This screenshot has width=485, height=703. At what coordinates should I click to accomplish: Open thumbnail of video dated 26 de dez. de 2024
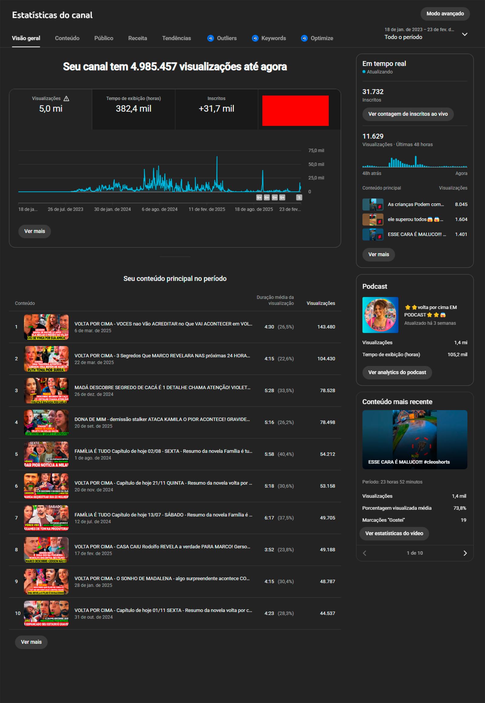coord(46,391)
